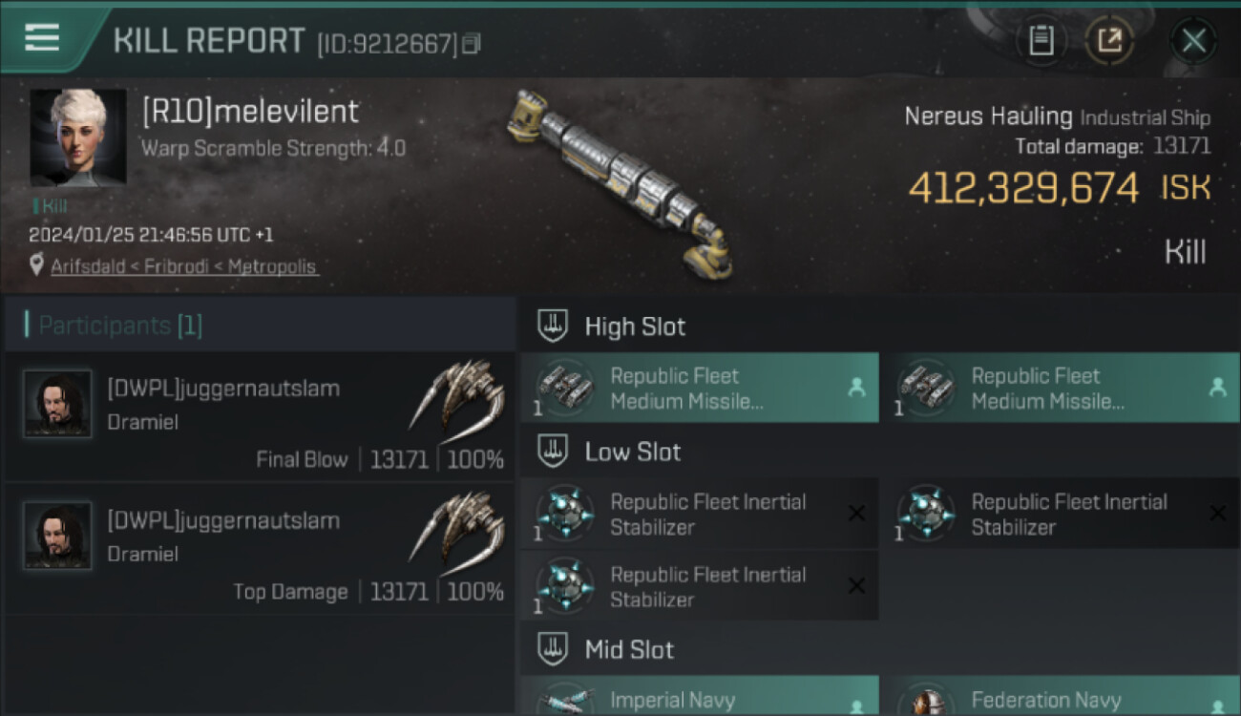Select first Republic Fleet Medium Missile launcher
The width and height of the screenshot is (1241, 716).
(x=699, y=389)
